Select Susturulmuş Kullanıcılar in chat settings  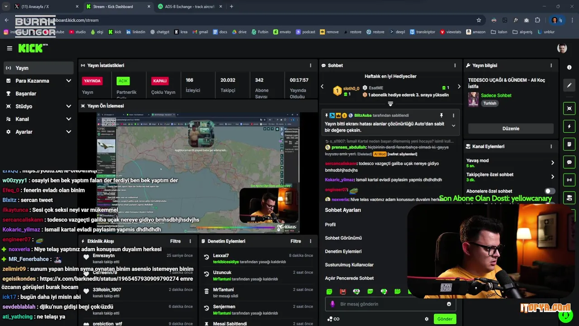pyautogui.click(x=349, y=265)
